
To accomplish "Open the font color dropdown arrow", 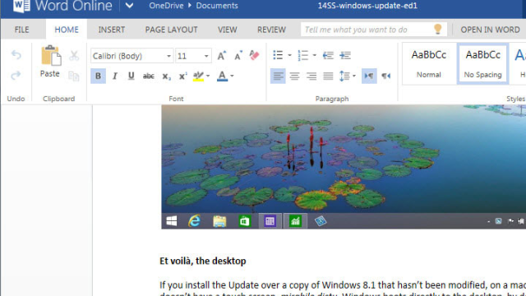I will (232, 76).
